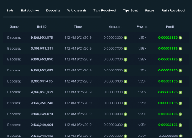Click the -0.00003300 profit value
The height and width of the screenshot is (138, 192).
pos(168,136)
